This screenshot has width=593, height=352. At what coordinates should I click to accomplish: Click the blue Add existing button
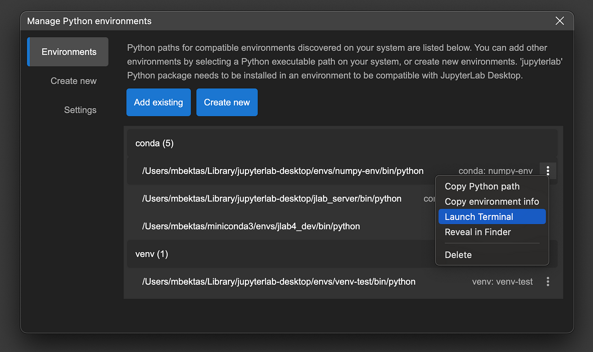(x=158, y=102)
